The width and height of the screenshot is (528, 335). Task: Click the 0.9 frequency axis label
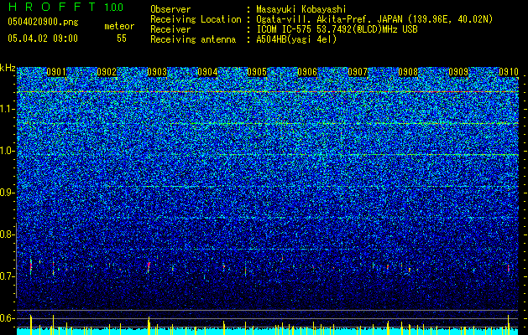coord(8,193)
